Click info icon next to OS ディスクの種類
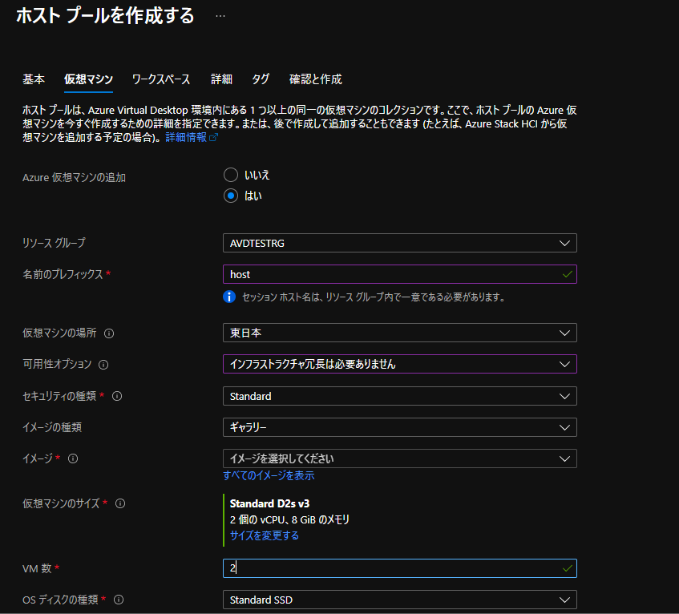 [119, 600]
